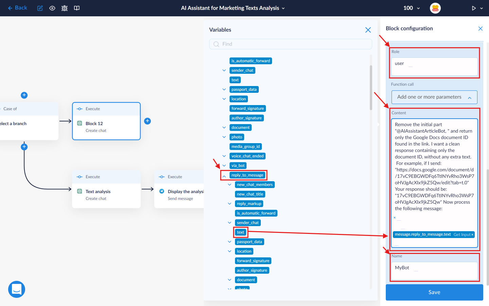Select the via_bot variable tag
The image size is (489, 306).
click(238, 166)
